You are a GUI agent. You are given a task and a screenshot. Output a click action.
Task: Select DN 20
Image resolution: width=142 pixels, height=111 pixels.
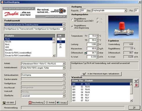[x=61, y=45]
